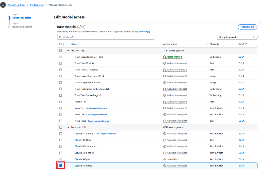Open the Amazon Bedrock breadcrumb link
Viewport: 262px width, 170px height.
coord(16,5)
